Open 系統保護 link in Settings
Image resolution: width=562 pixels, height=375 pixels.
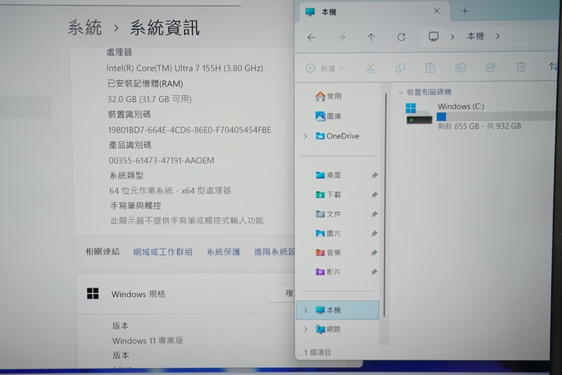point(223,252)
